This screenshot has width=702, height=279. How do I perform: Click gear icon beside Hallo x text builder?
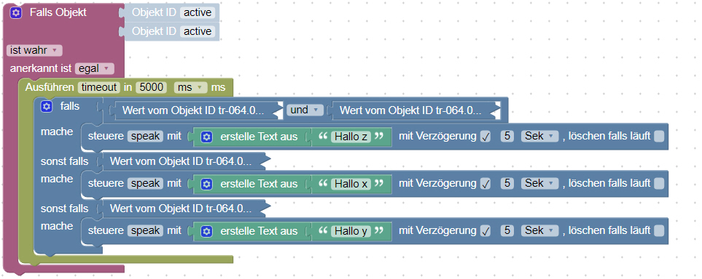pyautogui.click(x=206, y=184)
